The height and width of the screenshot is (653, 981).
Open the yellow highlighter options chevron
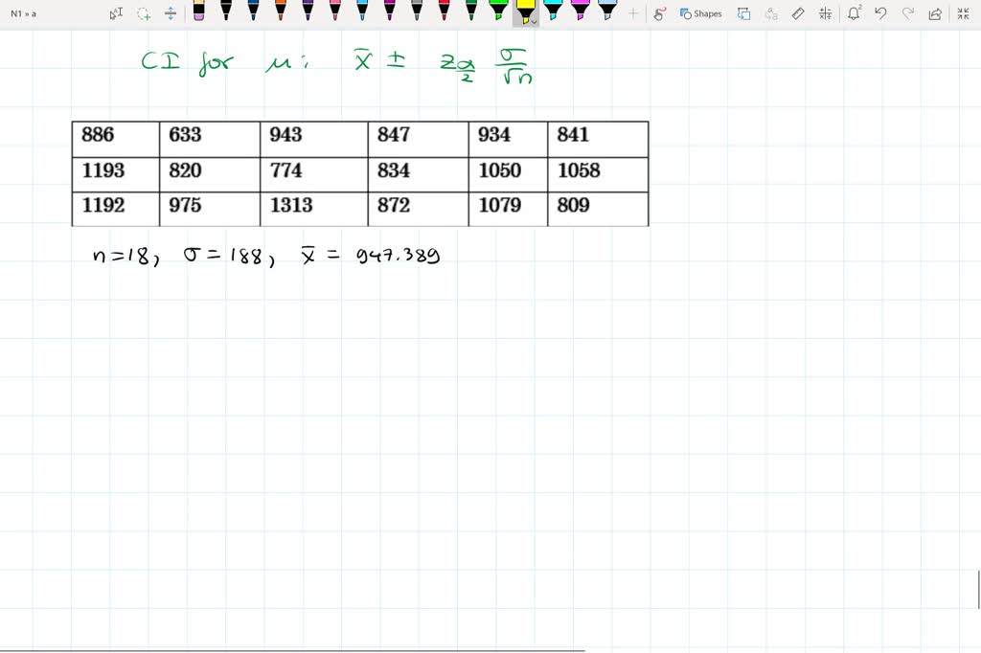pos(534,22)
